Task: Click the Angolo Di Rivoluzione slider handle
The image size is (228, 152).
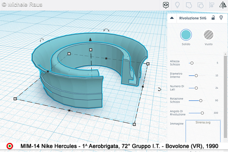Action: (202, 113)
